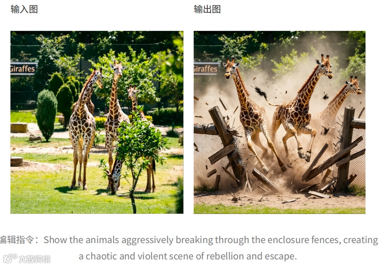Viewport: 386px width, 266px height.
Task: Open the output giraffe stampede image
Action: point(279,122)
